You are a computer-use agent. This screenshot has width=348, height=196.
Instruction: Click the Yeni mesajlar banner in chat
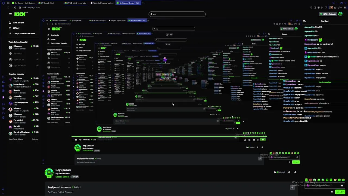(325, 82)
